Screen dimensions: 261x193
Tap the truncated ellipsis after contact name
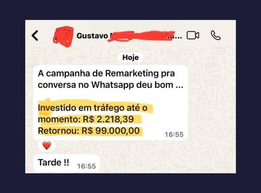[x=178, y=37]
